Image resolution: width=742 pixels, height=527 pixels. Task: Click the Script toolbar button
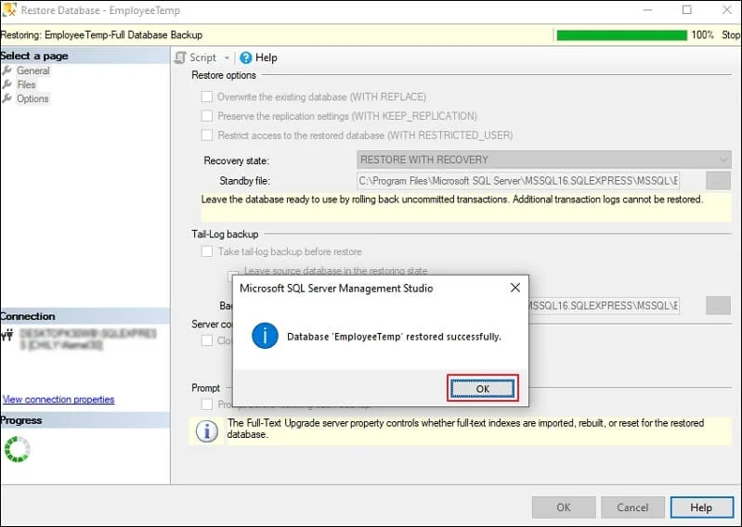196,58
